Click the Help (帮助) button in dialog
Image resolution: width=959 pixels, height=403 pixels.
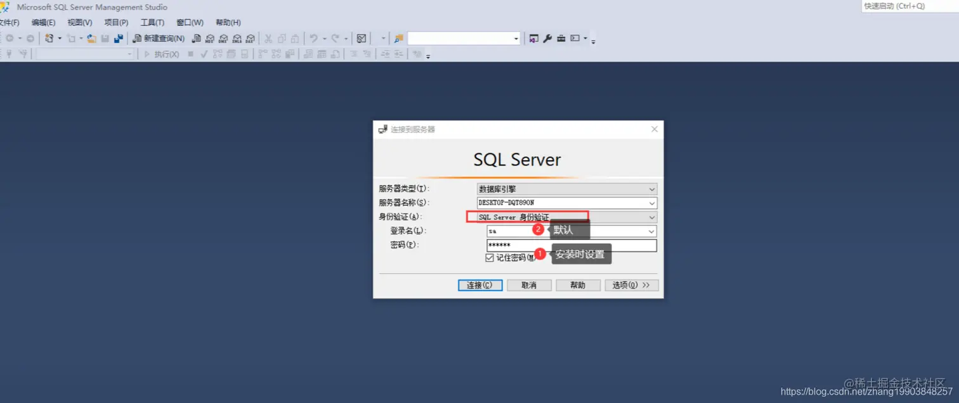pyautogui.click(x=578, y=285)
